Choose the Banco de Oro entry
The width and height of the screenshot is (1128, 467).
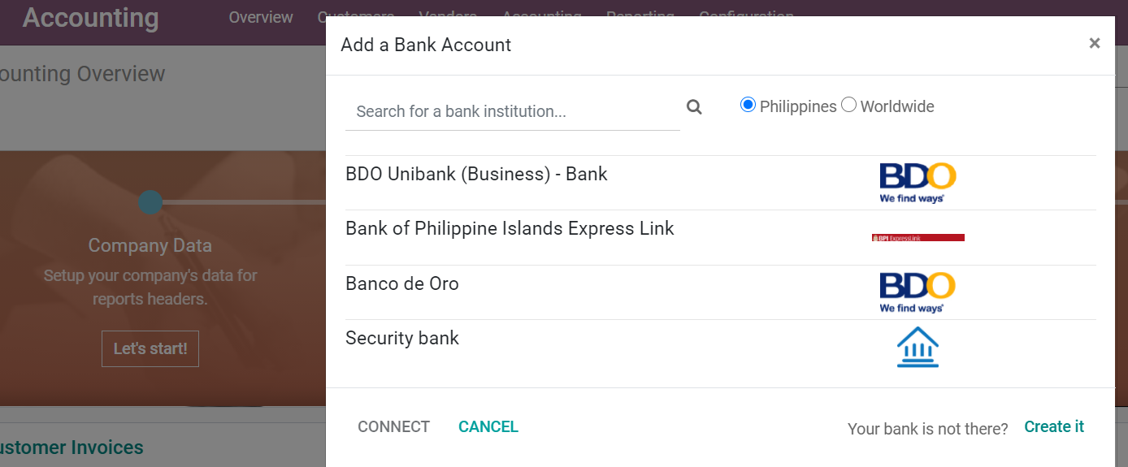(402, 284)
